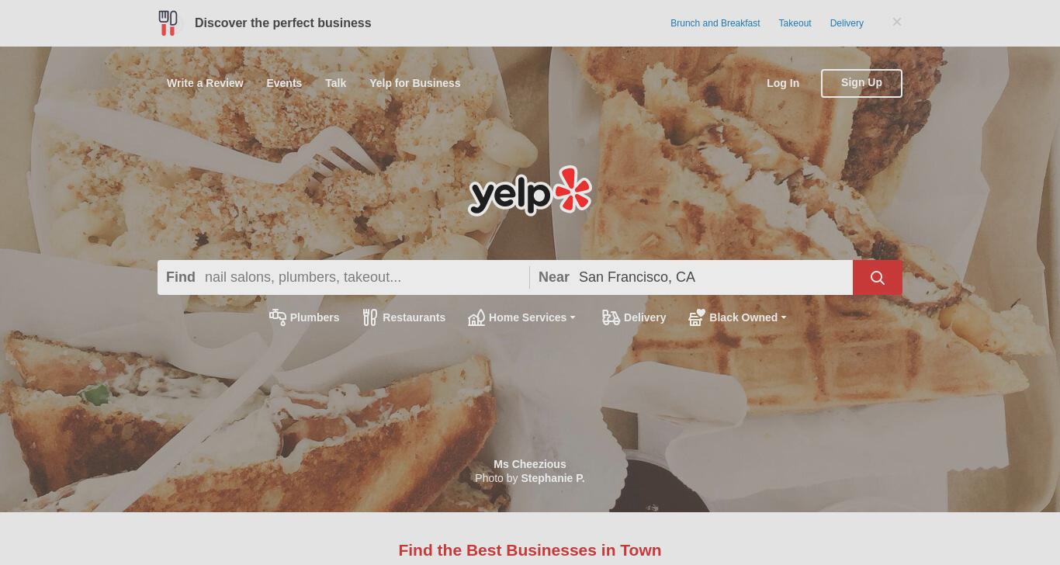Click the Plumbers faucet icon
This screenshot has width=1060, height=565.
pyautogui.click(x=278, y=317)
